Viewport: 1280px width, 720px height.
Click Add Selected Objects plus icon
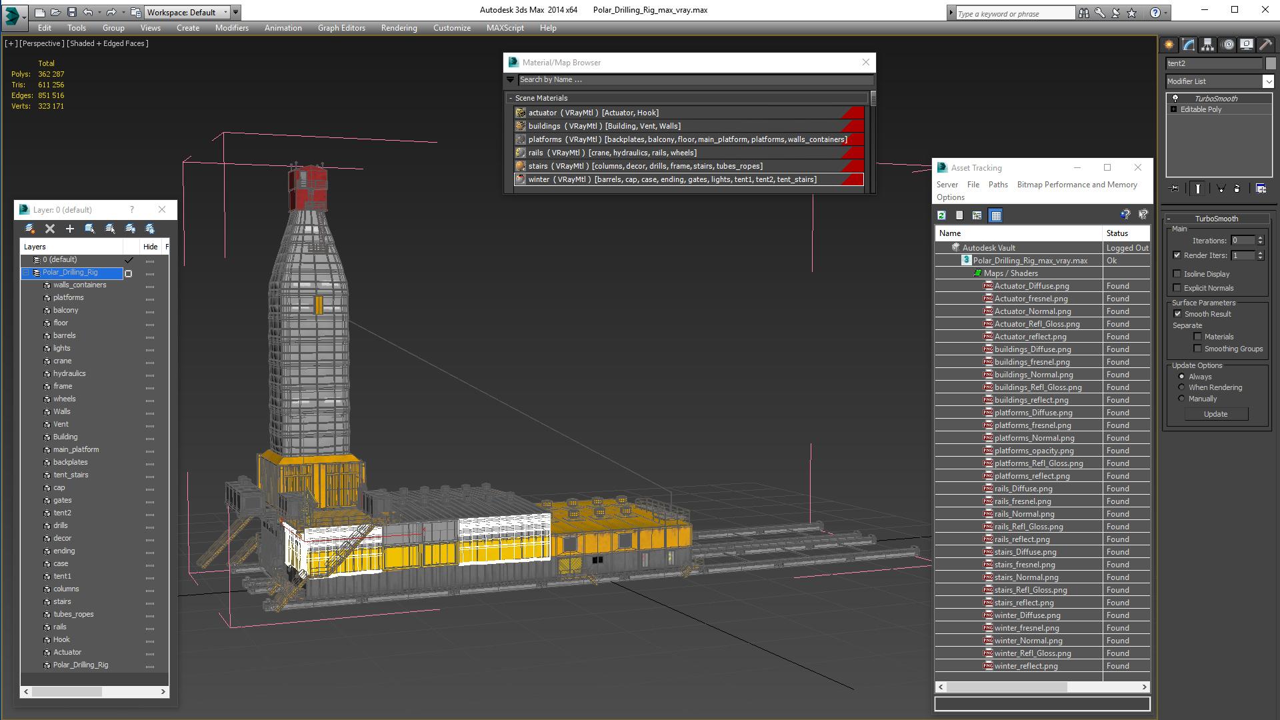[69, 229]
